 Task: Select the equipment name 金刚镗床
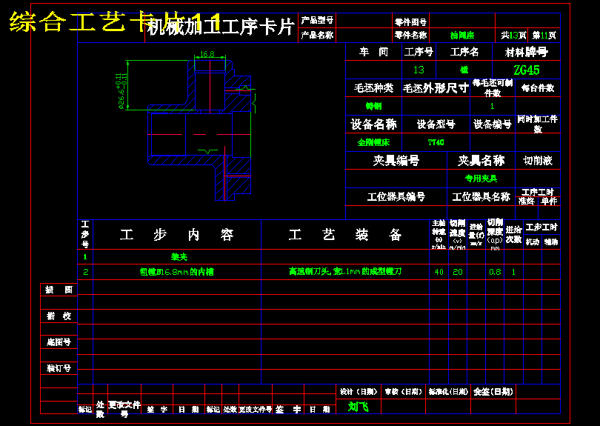click(x=373, y=142)
